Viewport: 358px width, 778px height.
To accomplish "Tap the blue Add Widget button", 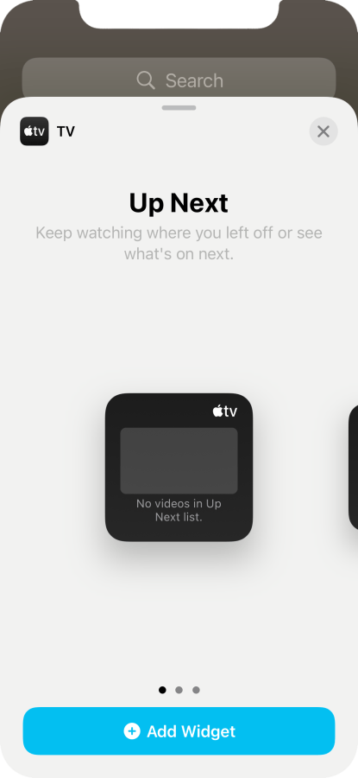I will coord(179,730).
